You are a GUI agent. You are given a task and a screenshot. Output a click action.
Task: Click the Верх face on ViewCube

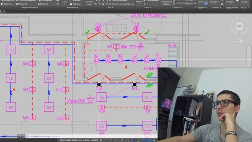pos(239,26)
